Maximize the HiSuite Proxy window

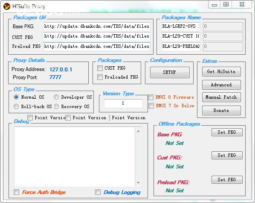coord(226,4)
